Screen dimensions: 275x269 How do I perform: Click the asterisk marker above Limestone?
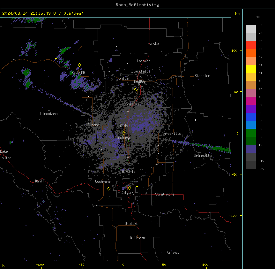coord(49,111)
